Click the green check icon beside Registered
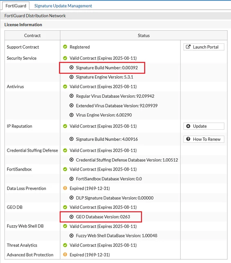231x263 pixels. tap(65, 47)
